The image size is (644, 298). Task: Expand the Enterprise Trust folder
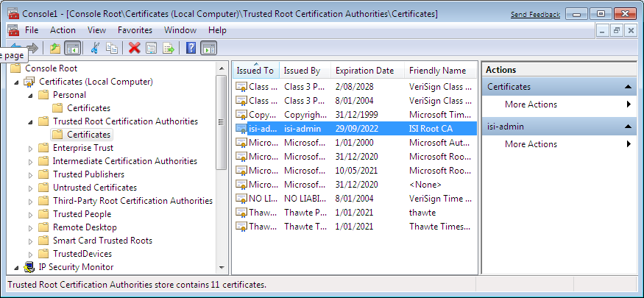click(x=30, y=148)
